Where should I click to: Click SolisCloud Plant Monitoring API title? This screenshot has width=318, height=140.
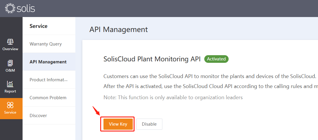[x=152, y=59]
